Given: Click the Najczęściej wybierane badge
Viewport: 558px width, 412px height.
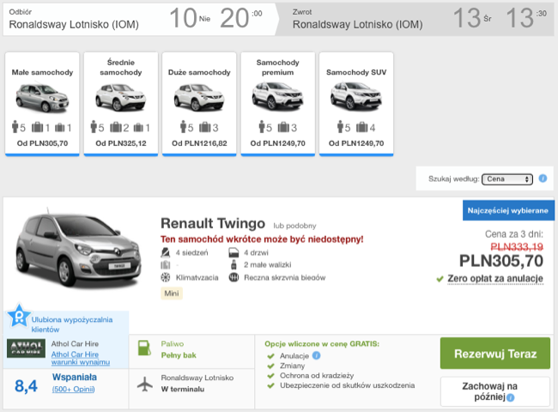Looking at the screenshot, I should 508,210.
